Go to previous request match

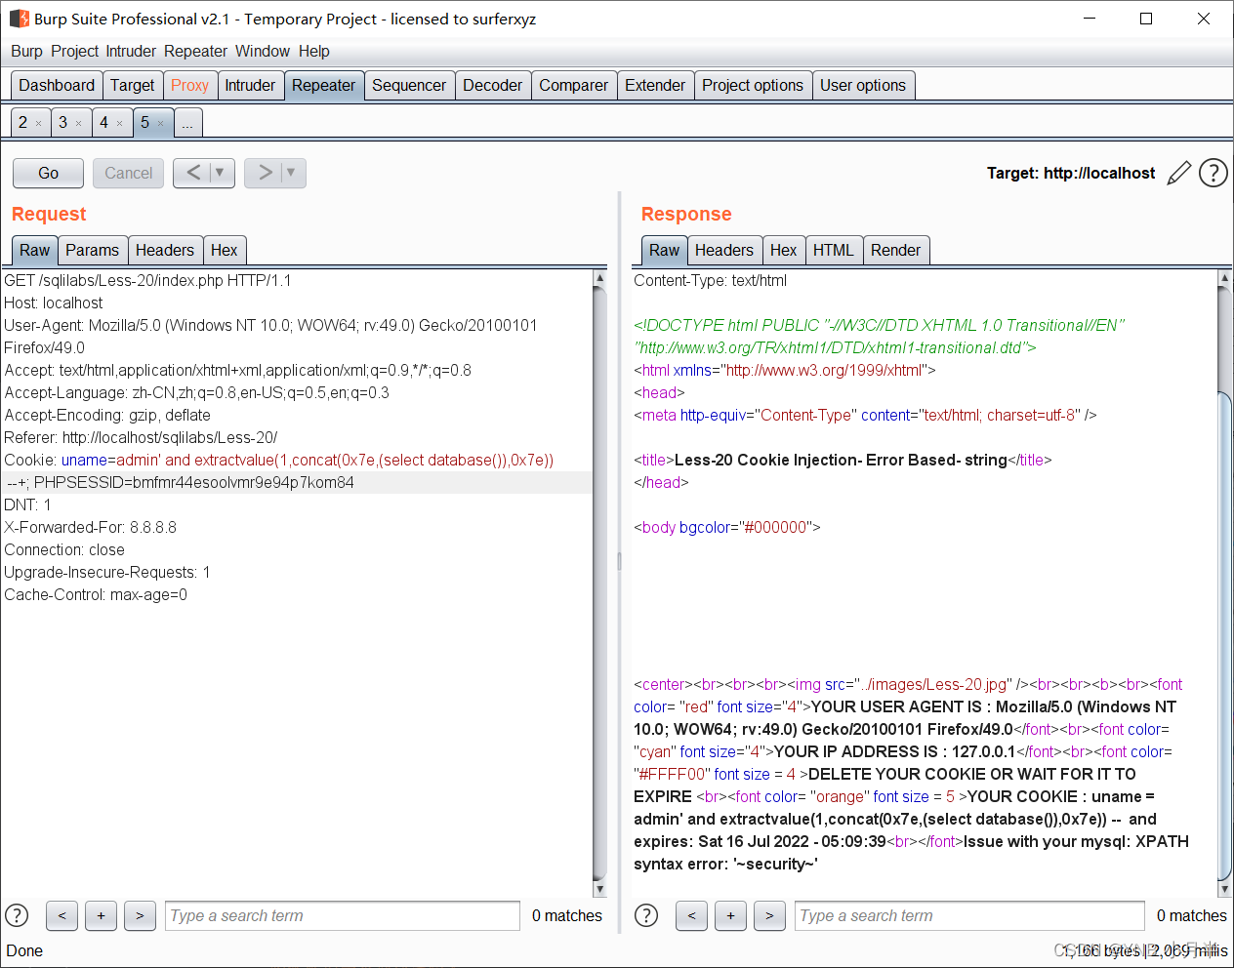pos(62,915)
